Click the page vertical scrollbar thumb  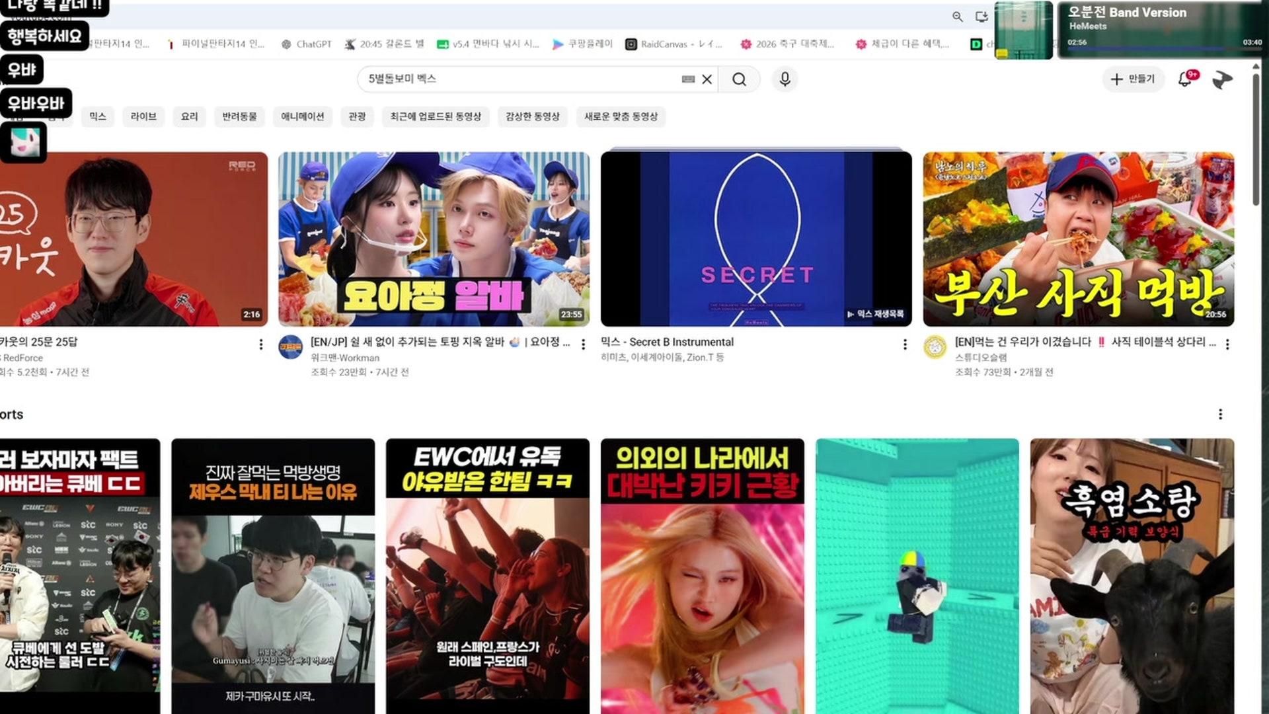click(x=1256, y=139)
